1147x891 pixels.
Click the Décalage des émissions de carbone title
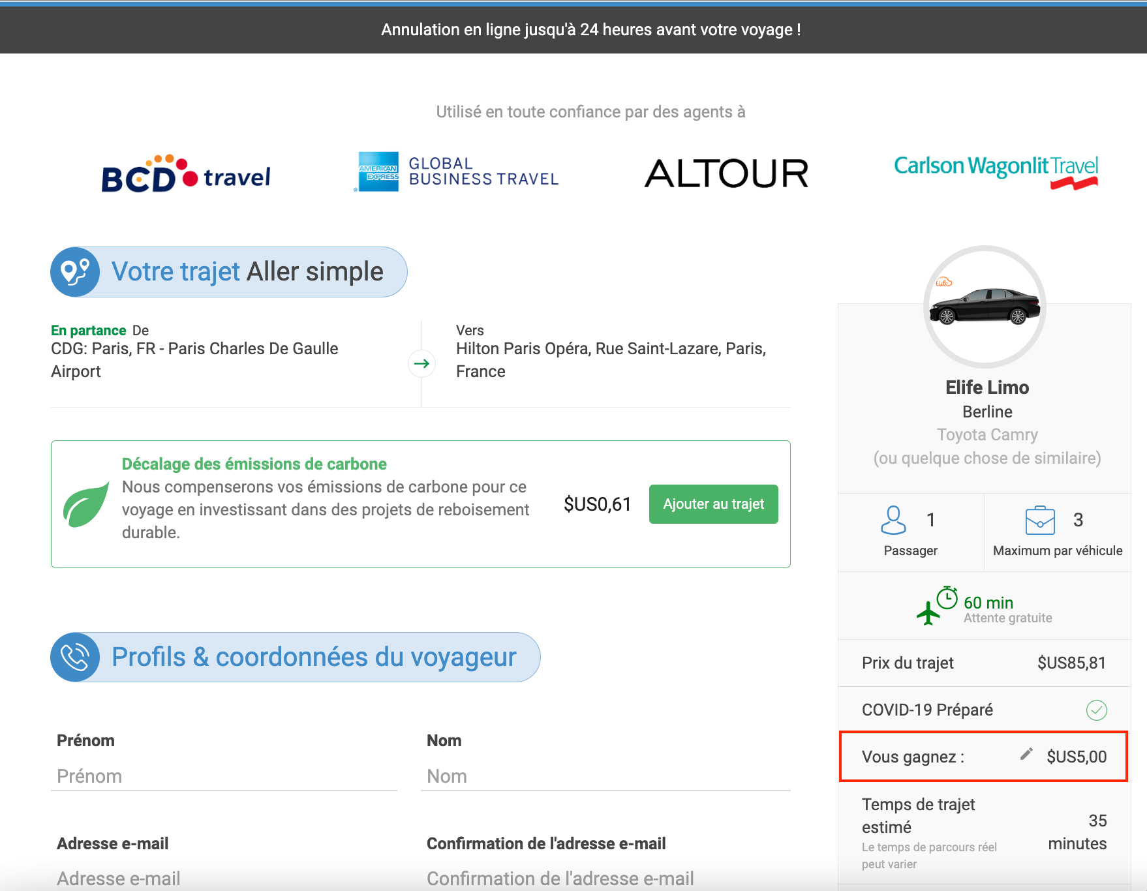tap(254, 464)
